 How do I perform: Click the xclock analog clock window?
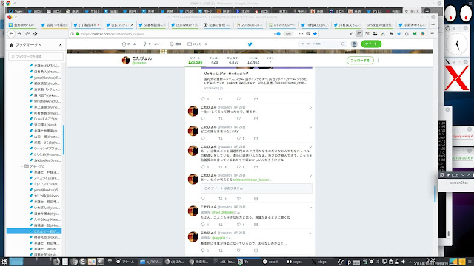[x=457, y=45]
